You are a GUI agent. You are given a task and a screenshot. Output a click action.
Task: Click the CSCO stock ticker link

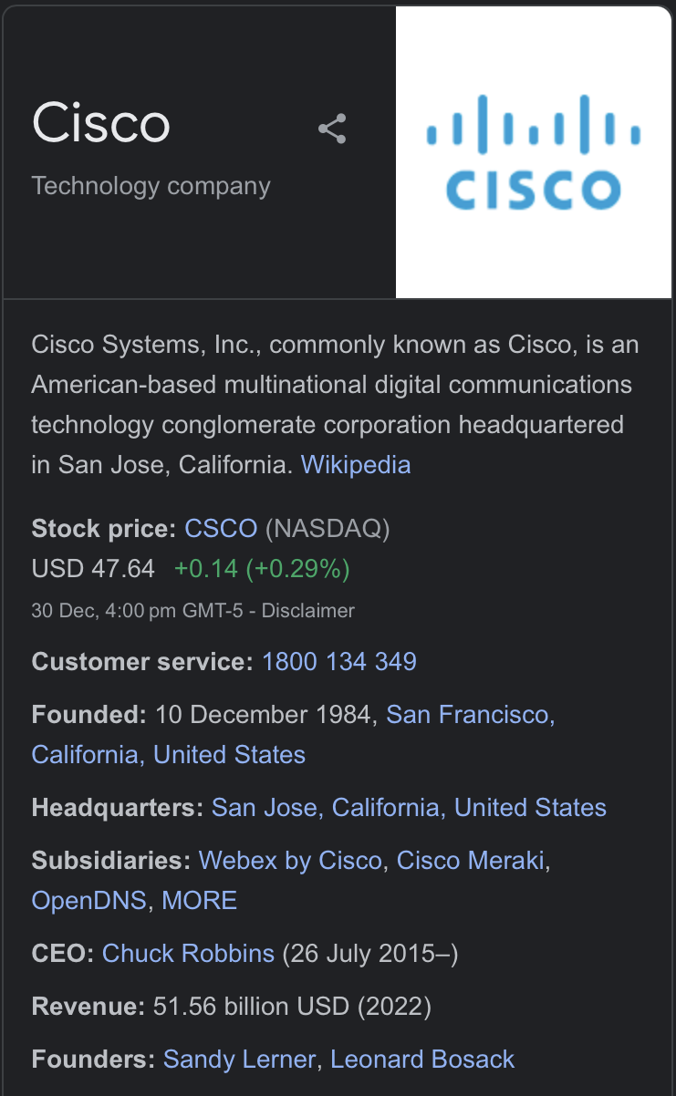click(221, 529)
